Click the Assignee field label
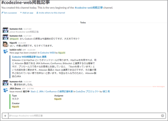Viewport: 168px width, 121px height. click(x=59, y=96)
